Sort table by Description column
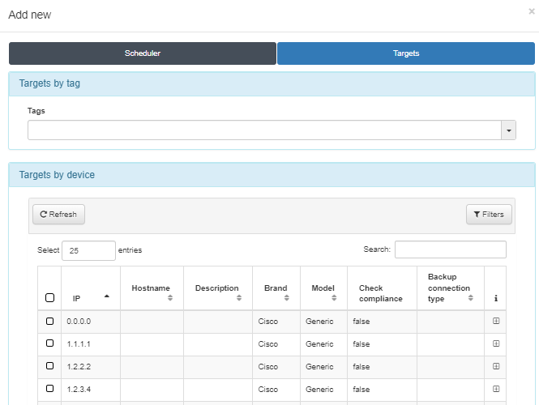Screen dimensions: 539x405 (x=217, y=292)
